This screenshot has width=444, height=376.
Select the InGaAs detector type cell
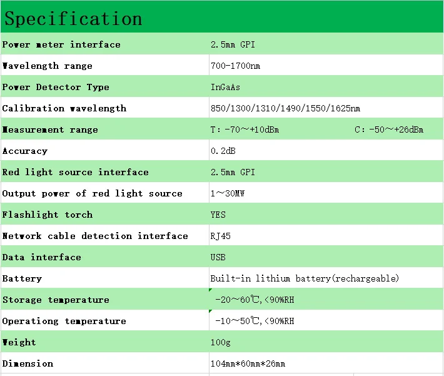point(326,86)
